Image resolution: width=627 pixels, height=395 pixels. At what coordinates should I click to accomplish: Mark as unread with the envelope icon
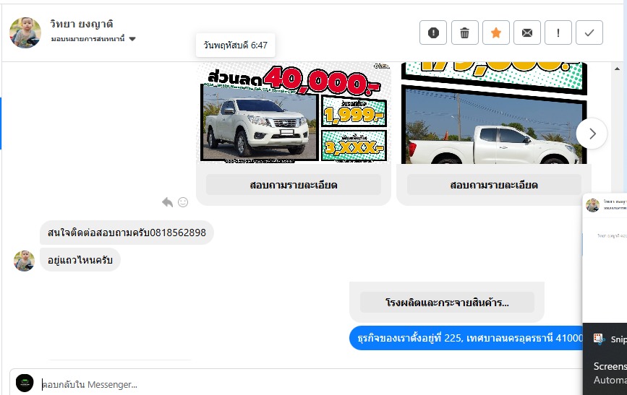[527, 32]
